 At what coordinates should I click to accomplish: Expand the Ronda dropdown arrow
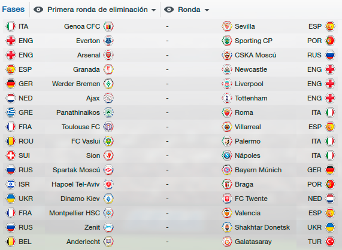pos(207,10)
